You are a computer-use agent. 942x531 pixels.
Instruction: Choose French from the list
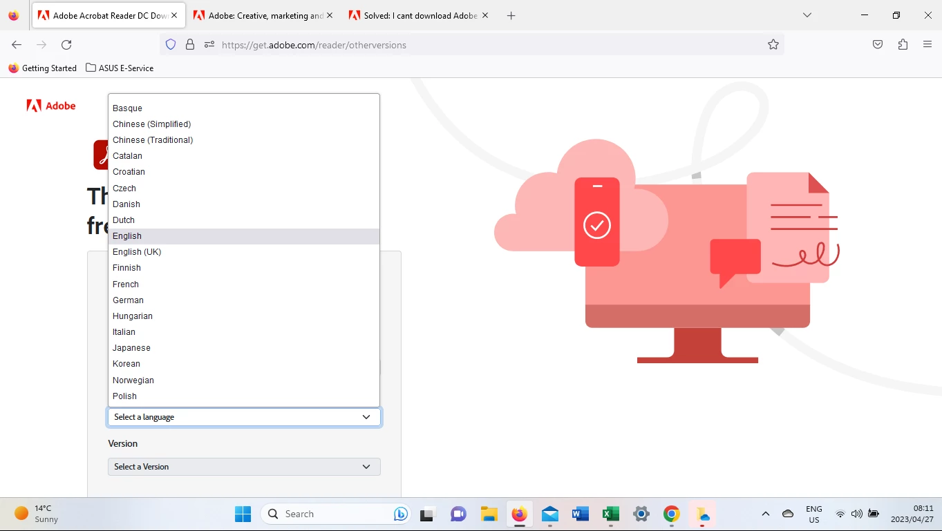coord(244,284)
